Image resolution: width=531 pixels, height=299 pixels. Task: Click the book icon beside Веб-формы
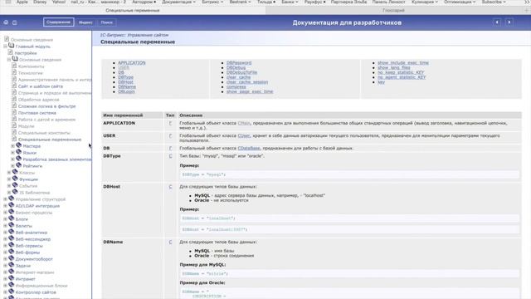tap(11, 252)
